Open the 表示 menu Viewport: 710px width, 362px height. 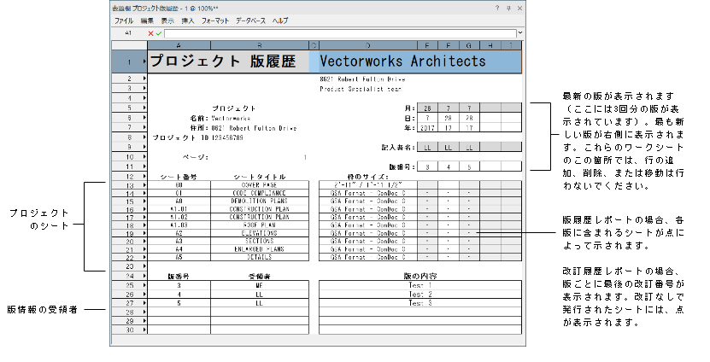tap(167, 20)
